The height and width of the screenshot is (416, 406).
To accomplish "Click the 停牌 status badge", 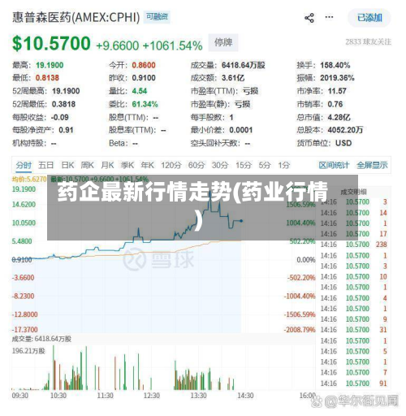I will (x=223, y=42).
